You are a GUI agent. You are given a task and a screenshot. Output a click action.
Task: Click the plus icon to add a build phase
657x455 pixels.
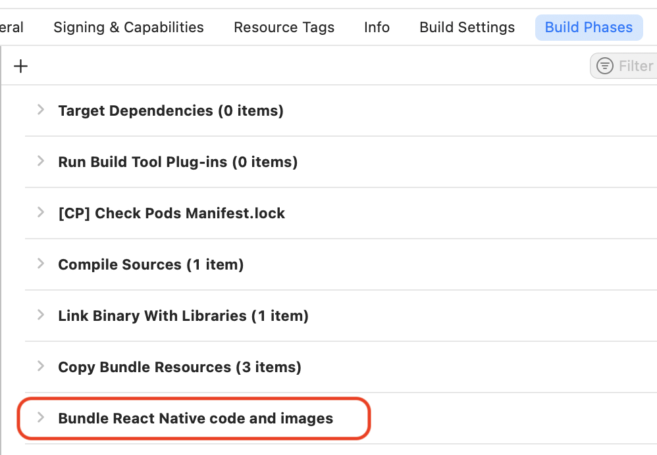coord(20,66)
